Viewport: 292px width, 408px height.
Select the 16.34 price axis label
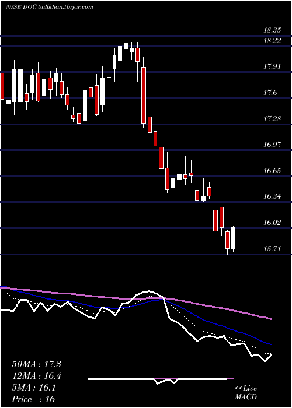[272, 196]
